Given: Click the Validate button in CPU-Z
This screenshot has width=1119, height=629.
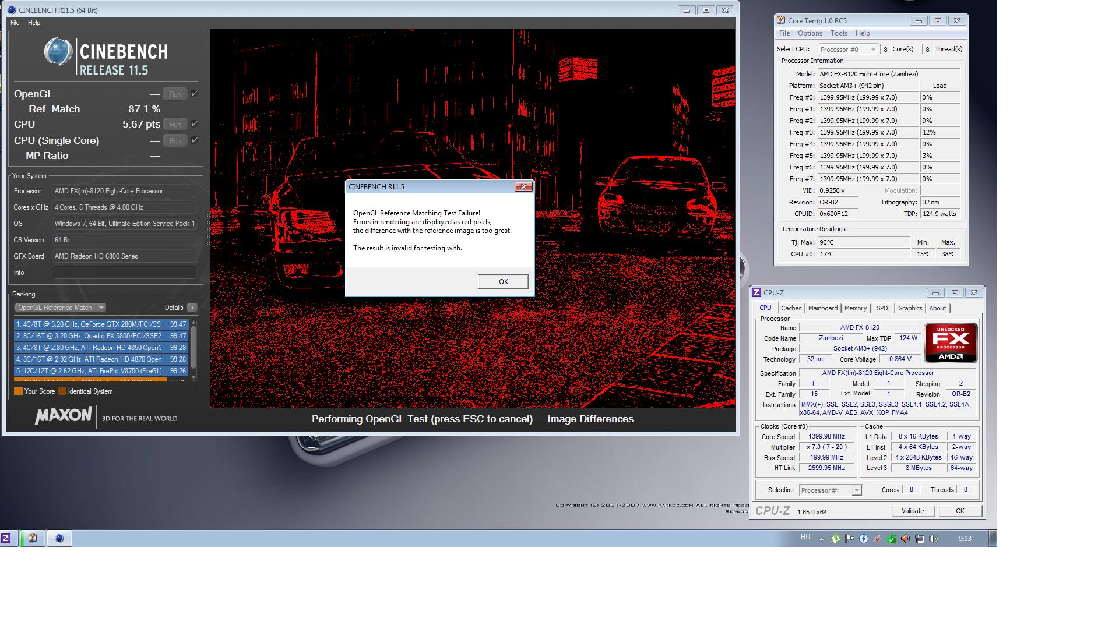Looking at the screenshot, I should tap(913, 511).
